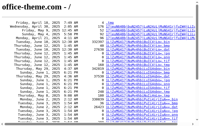The width and height of the screenshot is (199, 126).
Task: Open the 176-byte 17jeuN640 link from April 30
Action: pyautogui.click(x=151, y=27)
